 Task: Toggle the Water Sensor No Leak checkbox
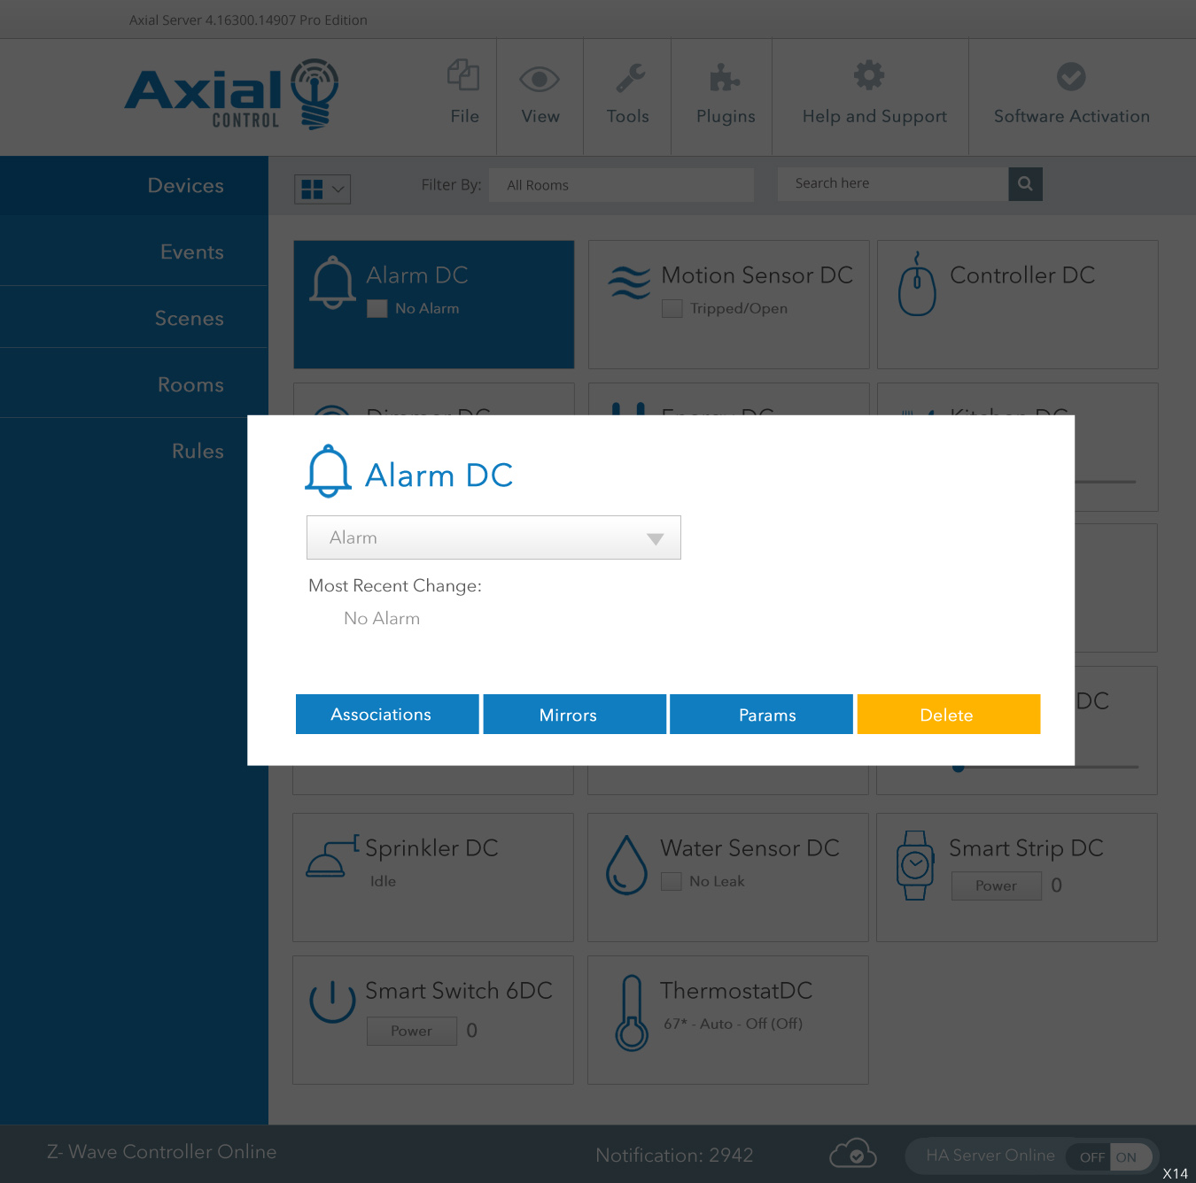672,881
